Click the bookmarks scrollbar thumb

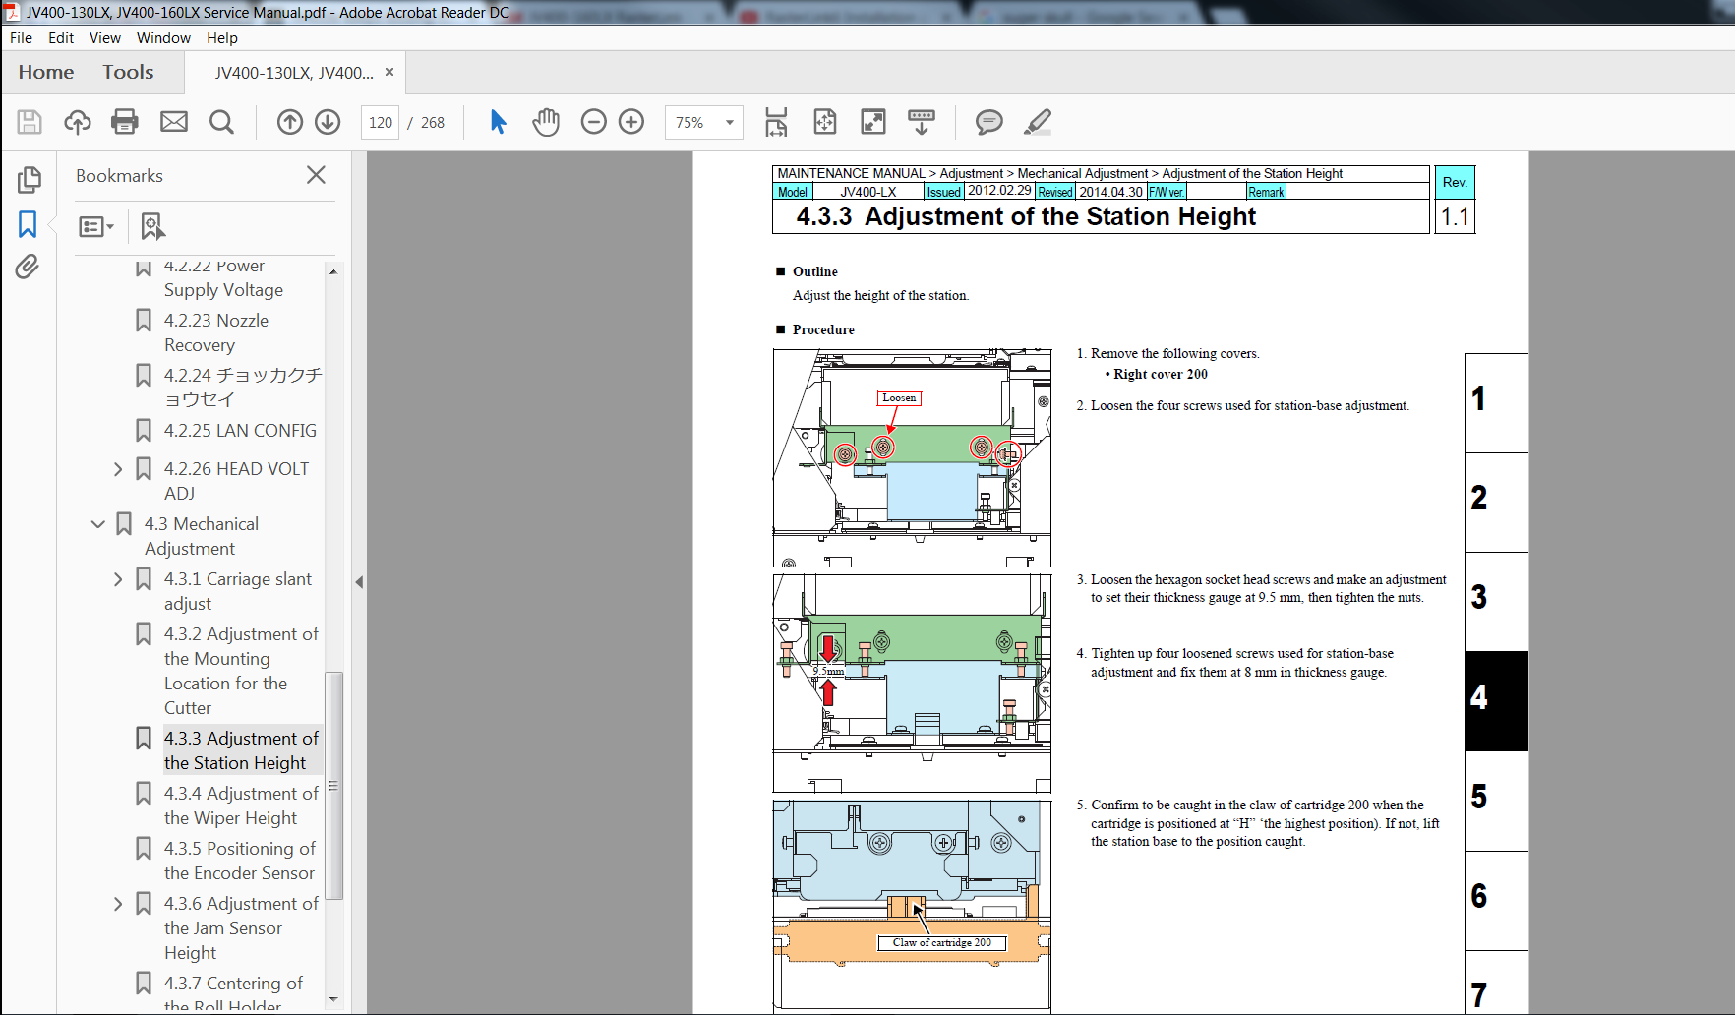333,786
